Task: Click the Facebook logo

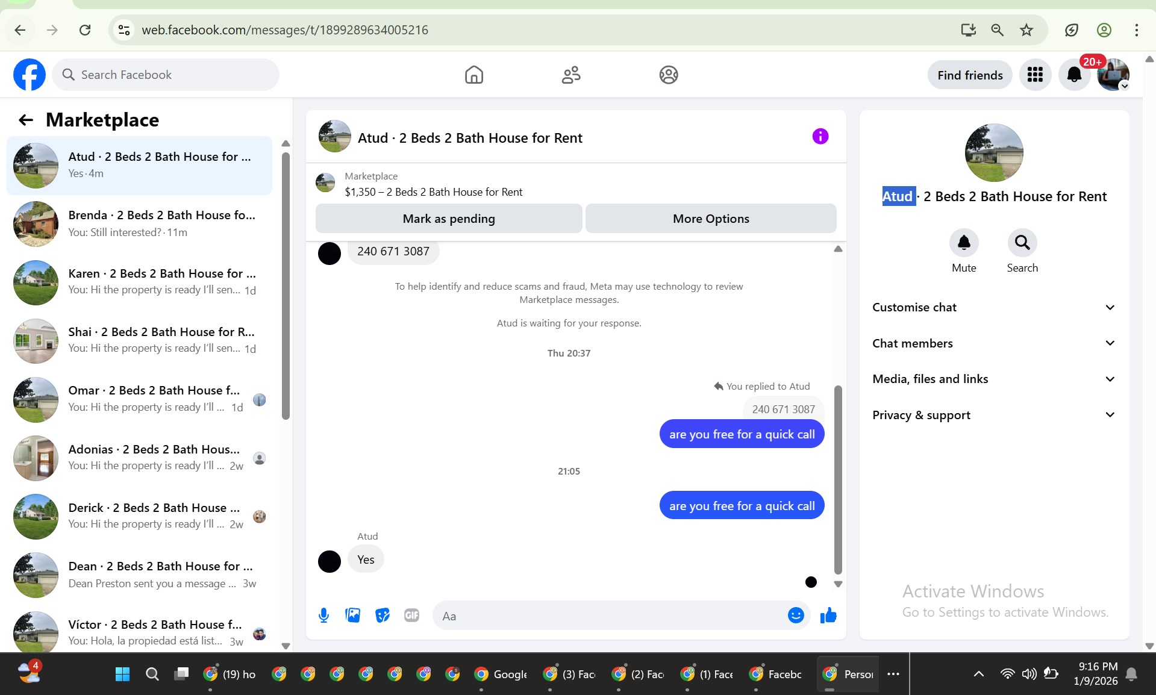Action: click(x=30, y=75)
